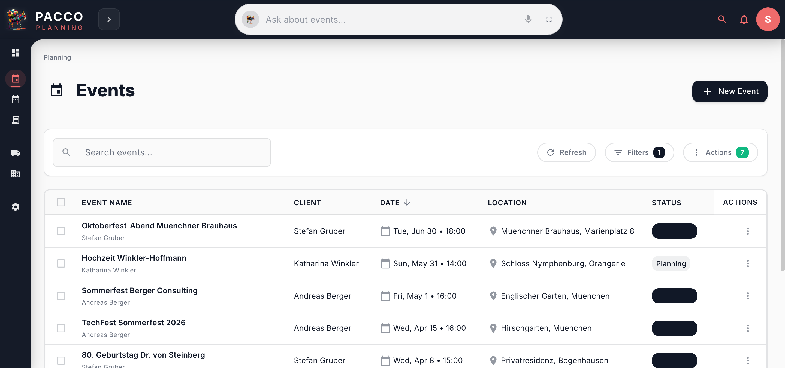Sort by the Status column header
The height and width of the screenshot is (368, 785).
[x=666, y=203]
